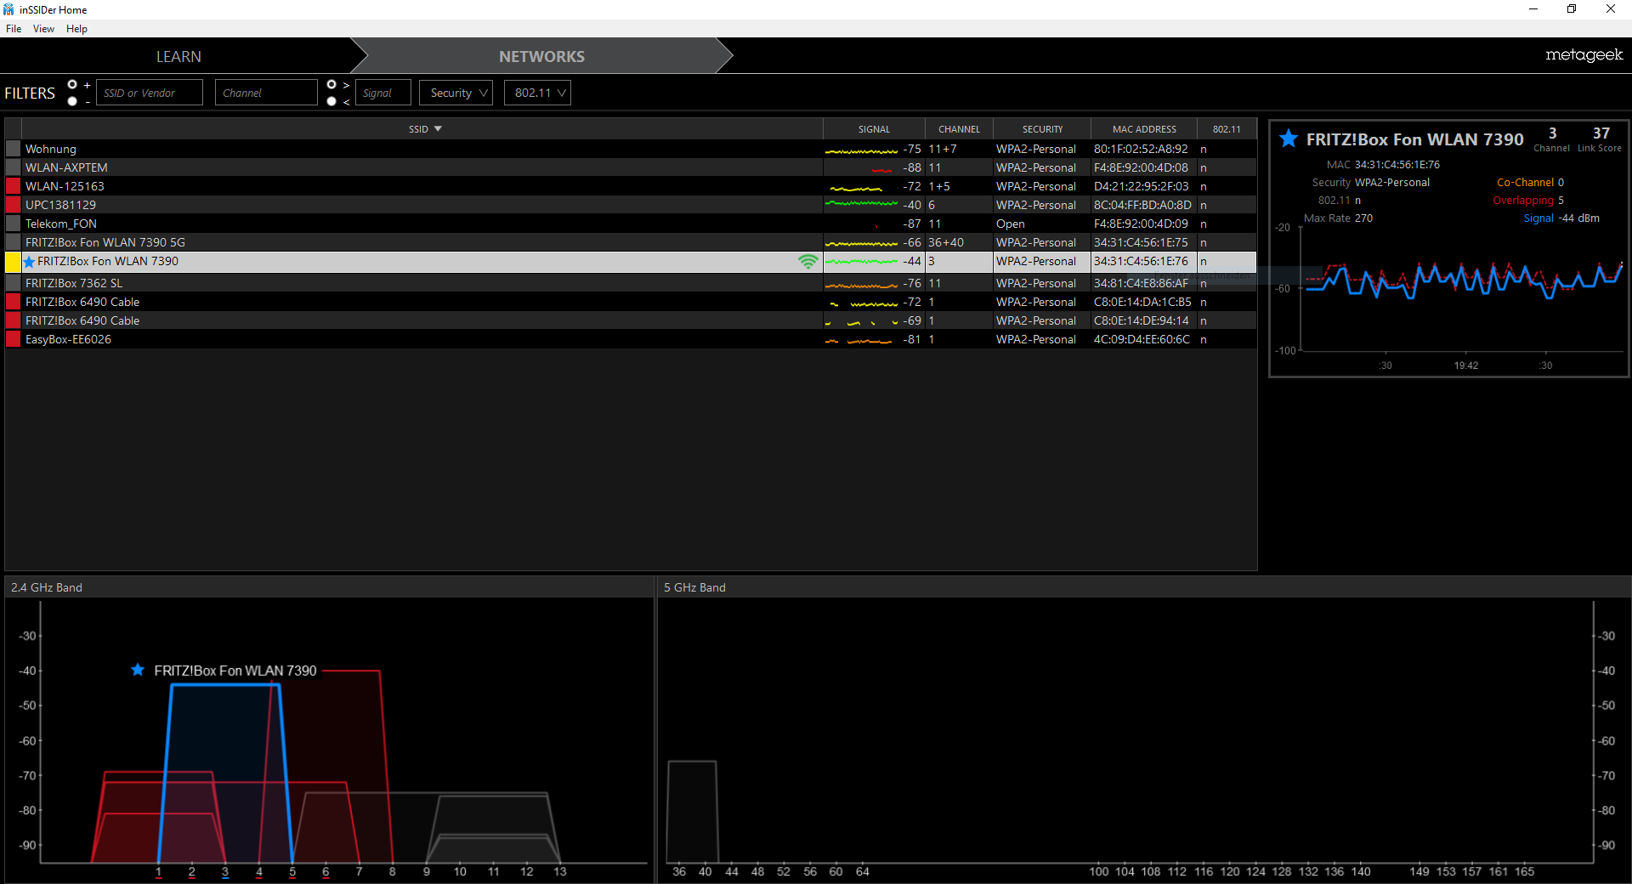
Task: Click into the Signal filter field
Action: tap(382, 93)
